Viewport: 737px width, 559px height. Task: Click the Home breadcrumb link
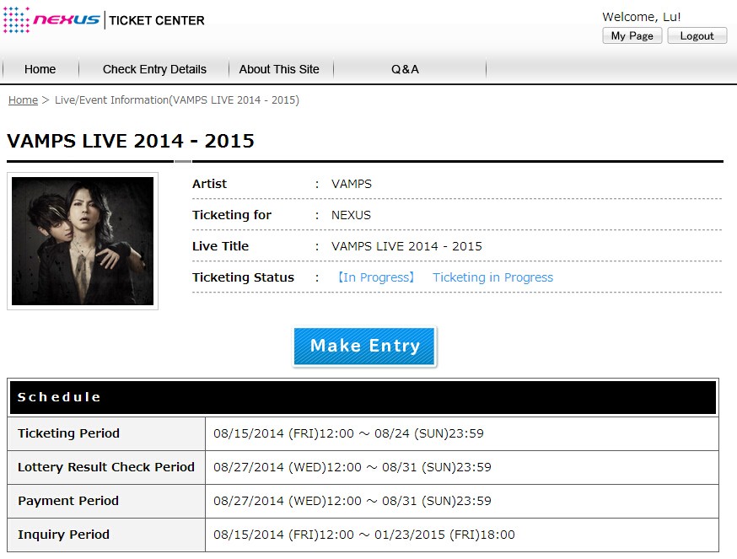click(x=23, y=99)
